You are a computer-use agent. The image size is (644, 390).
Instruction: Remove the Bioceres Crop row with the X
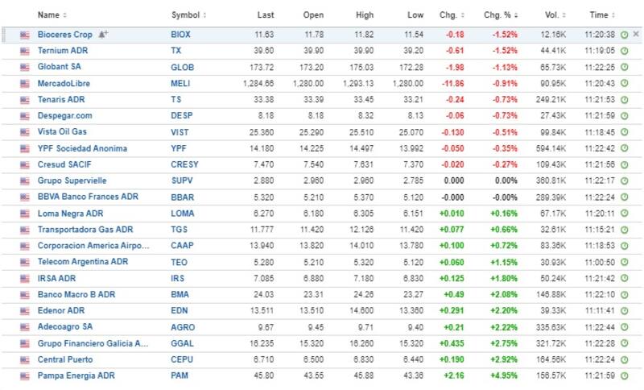[x=636, y=35]
